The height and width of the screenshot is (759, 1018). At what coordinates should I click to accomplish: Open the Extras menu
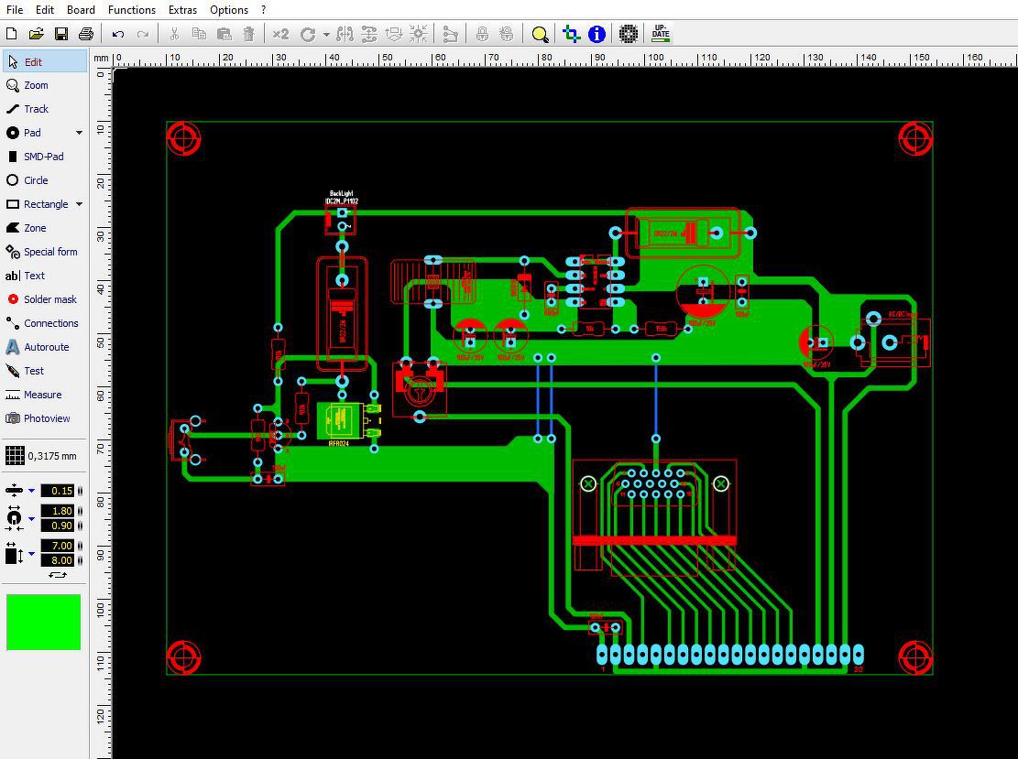pyautogui.click(x=182, y=10)
